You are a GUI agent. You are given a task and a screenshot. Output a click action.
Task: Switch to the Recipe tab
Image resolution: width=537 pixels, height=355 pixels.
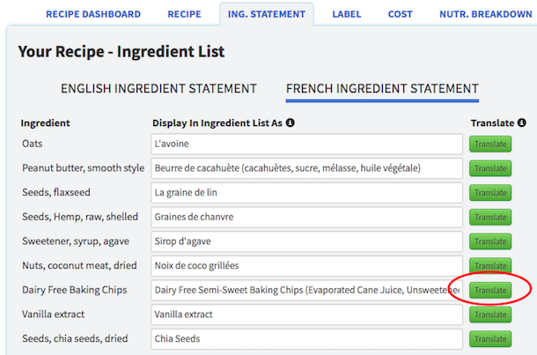tap(185, 14)
